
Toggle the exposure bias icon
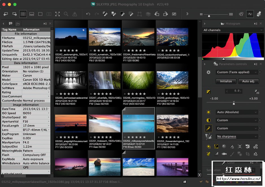[208, 91]
